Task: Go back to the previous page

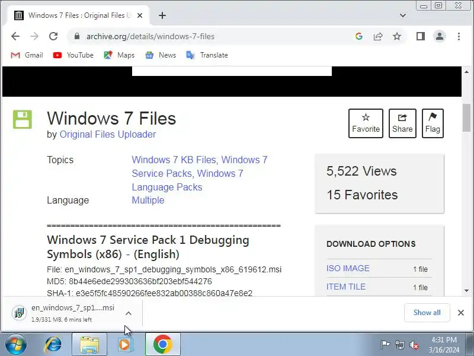Action: coord(15,36)
